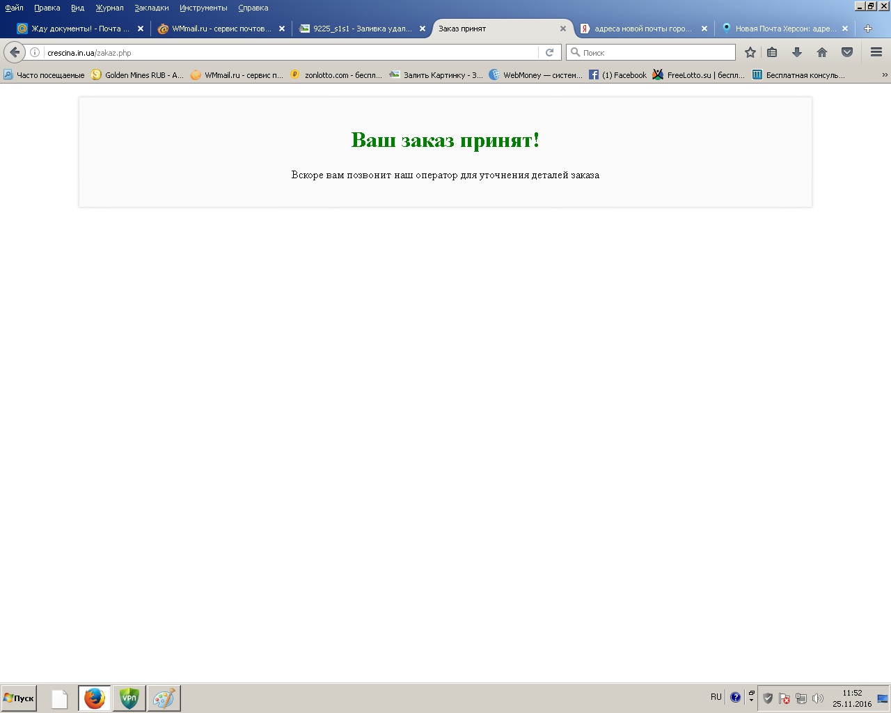The width and height of the screenshot is (891, 713).
Task: Open the Вид menu
Action: pos(78,8)
